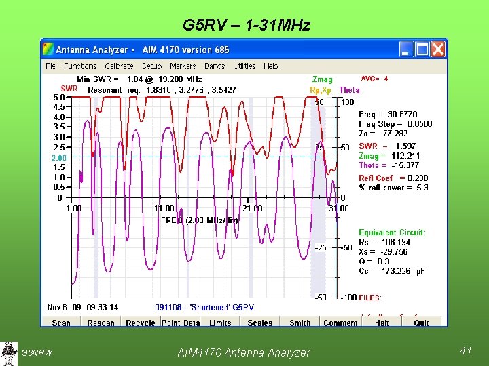489x366 pixels.
Task: Open the Setup menu
Action: click(151, 66)
